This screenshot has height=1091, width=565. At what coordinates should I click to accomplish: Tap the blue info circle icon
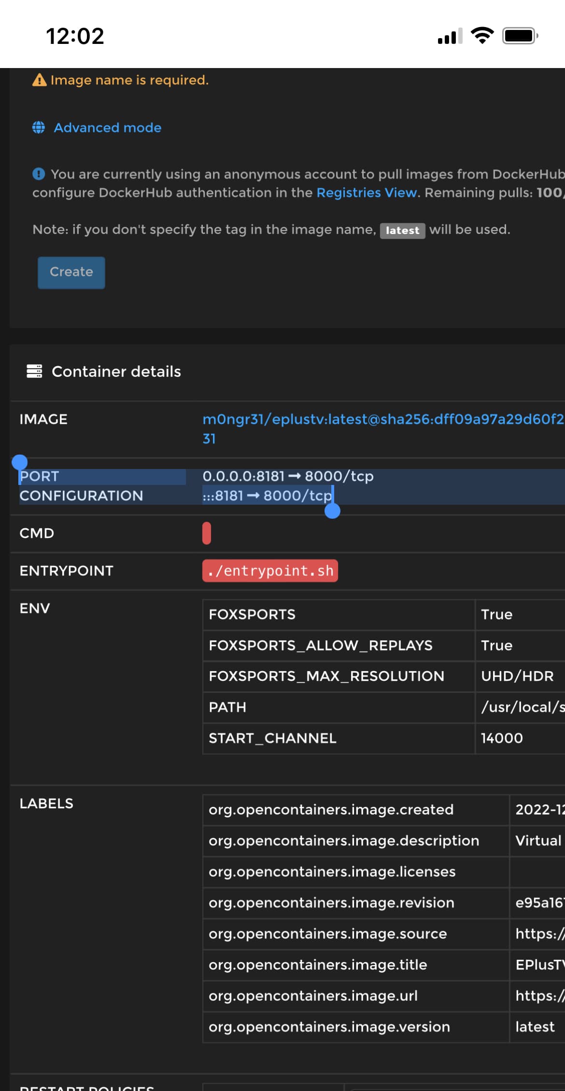coord(39,174)
